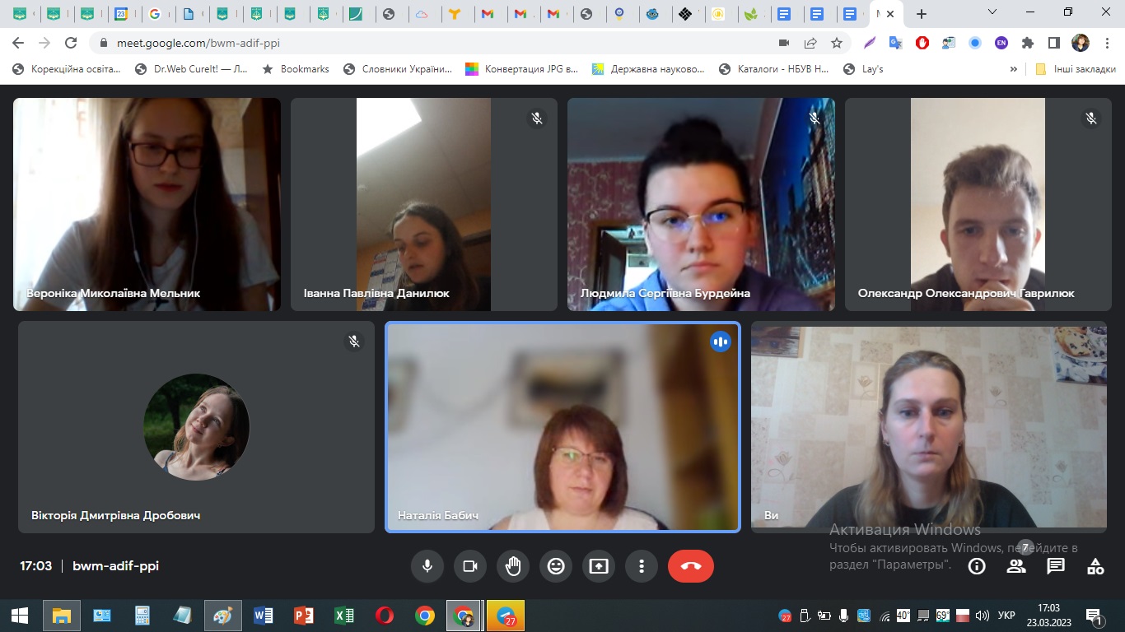Open the chat messages panel
The width and height of the screenshot is (1125, 632).
1056,566
